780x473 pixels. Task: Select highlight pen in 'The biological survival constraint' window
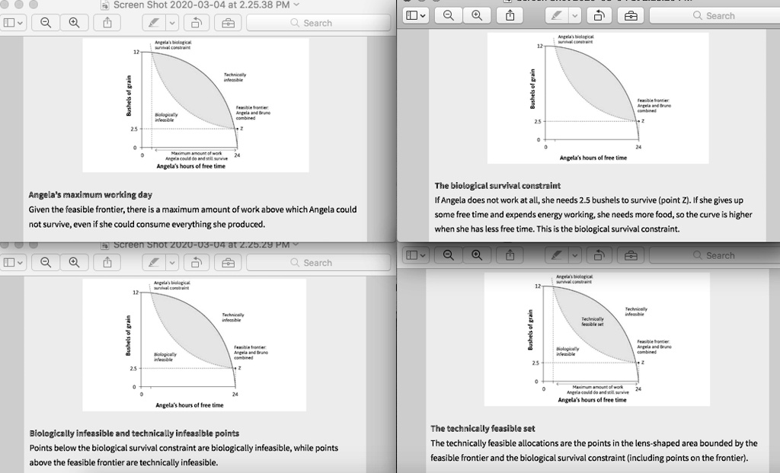point(557,15)
